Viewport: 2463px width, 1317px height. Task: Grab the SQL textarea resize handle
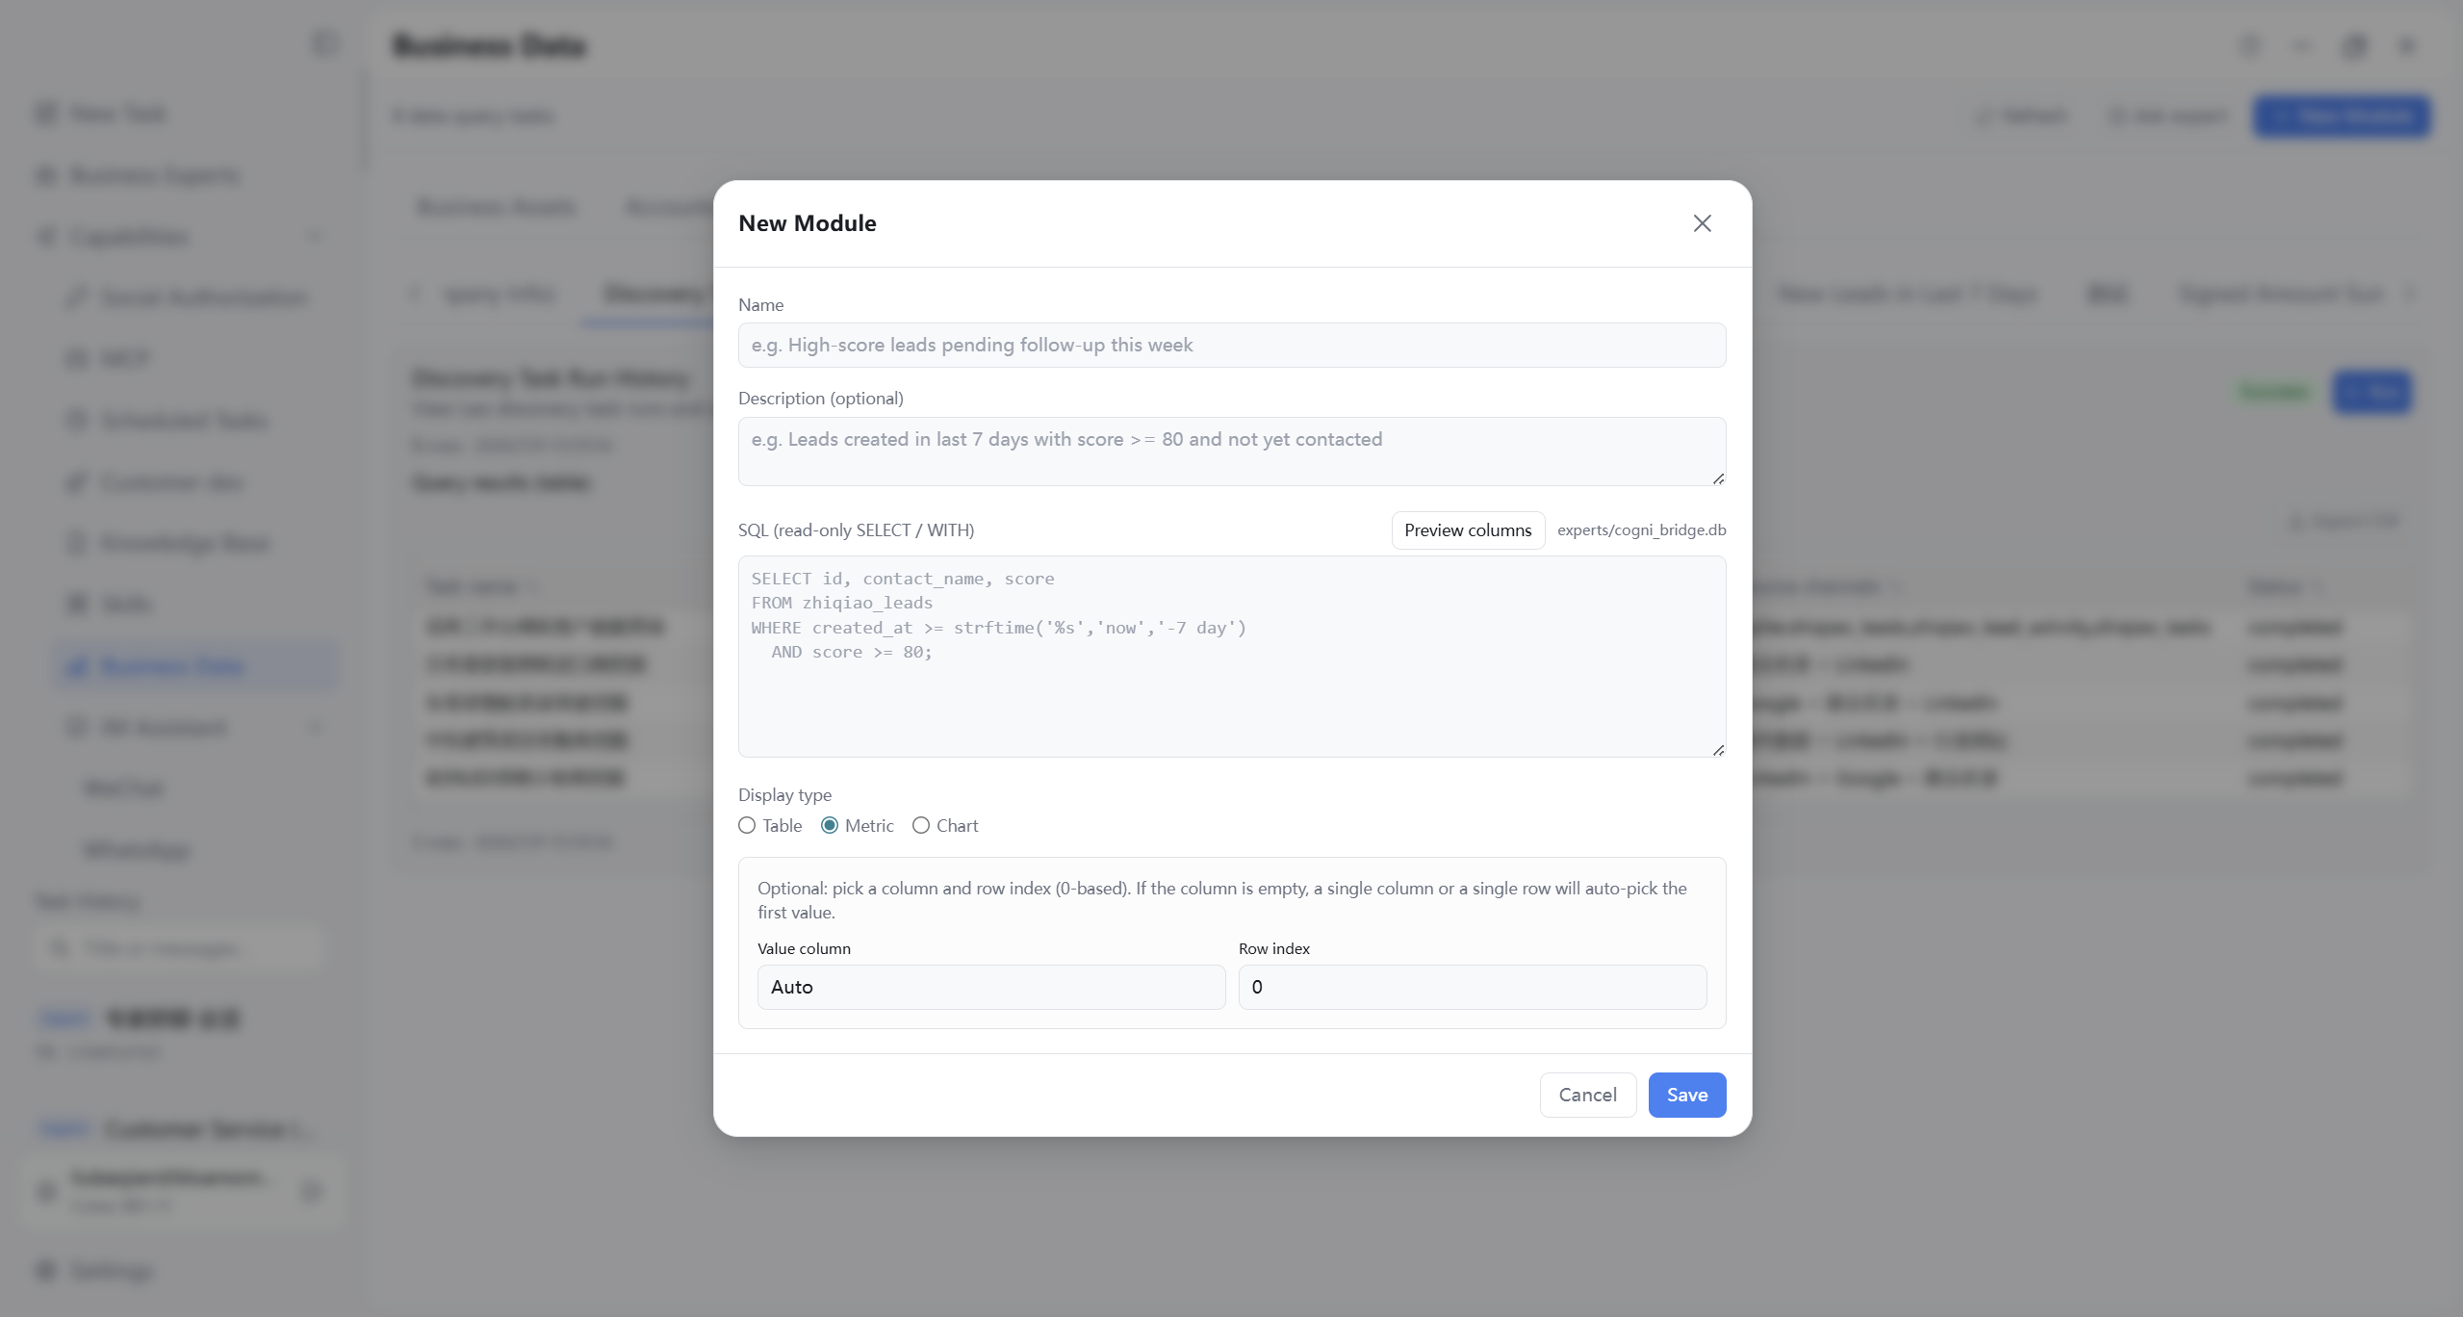point(1718,750)
